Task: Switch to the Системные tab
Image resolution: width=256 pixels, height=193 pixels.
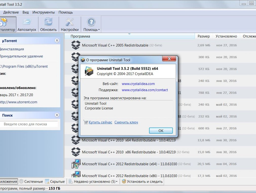Action: [x=31, y=182]
